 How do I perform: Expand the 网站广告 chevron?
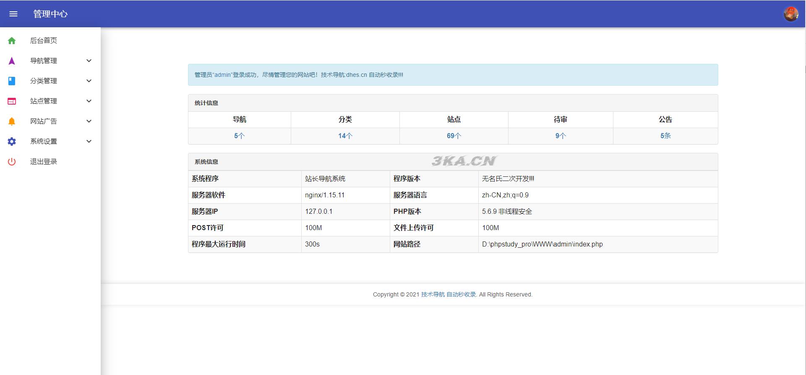(89, 121)
